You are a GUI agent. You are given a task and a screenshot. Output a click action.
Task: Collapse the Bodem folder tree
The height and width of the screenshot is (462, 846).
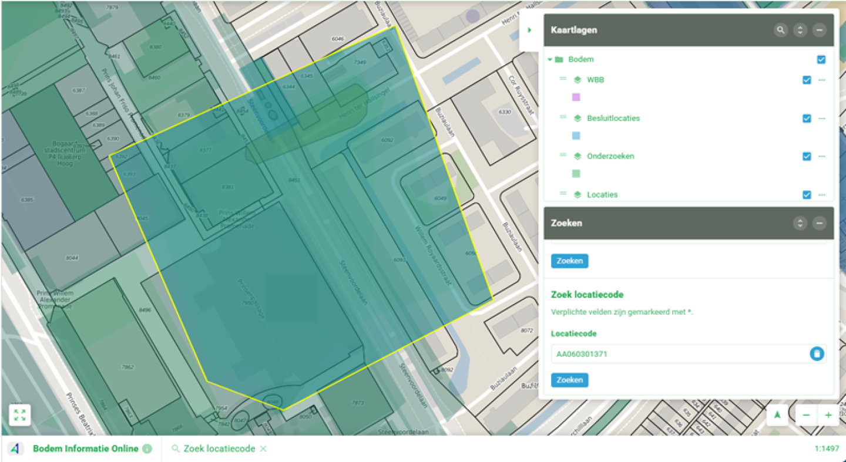click(550, 59)
